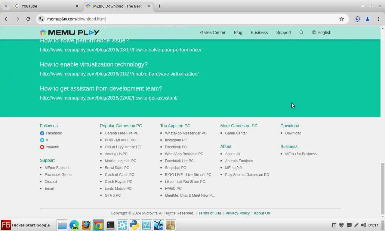Image resolution: width=385 pixels, height=231 pixels.
Task: Open a new tab with the plus button
Action: [159, 6]
